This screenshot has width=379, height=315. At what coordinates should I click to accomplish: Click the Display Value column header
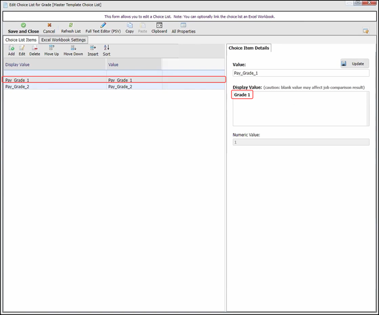coord(54,64)
